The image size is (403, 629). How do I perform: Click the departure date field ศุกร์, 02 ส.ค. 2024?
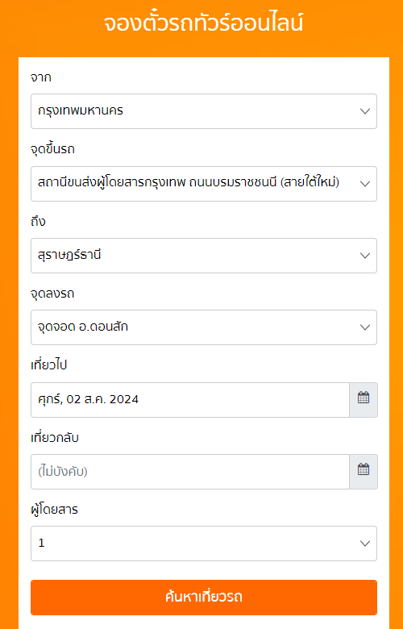190,400
